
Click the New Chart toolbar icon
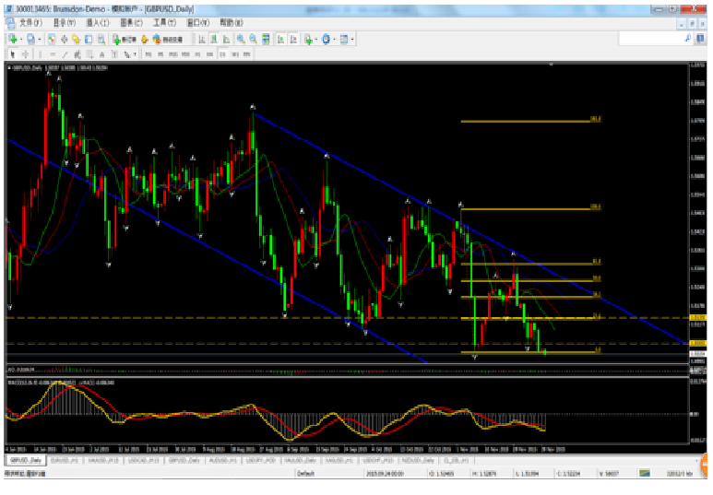pyautogui.click(x=13, y=40)
